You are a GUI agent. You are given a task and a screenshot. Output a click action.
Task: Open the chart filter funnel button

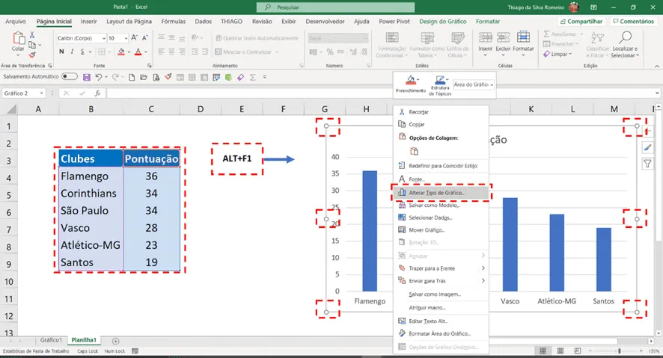647,164
